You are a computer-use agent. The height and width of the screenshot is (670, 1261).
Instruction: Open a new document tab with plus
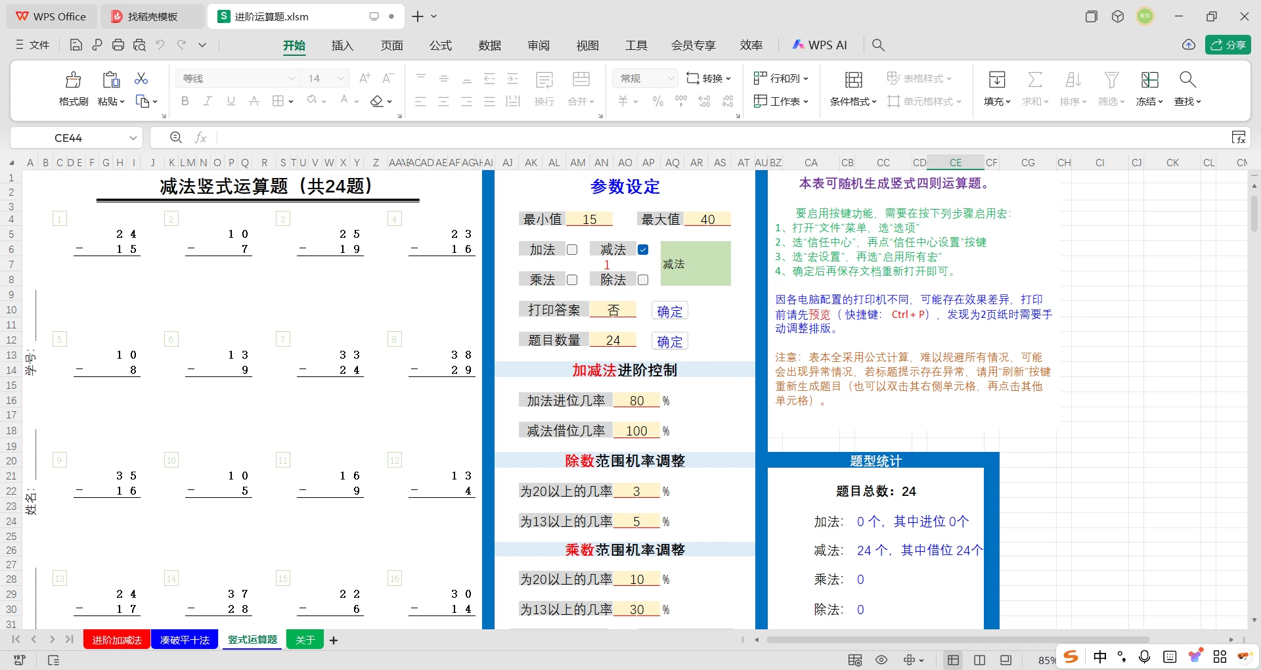click(x=417, y=16)
